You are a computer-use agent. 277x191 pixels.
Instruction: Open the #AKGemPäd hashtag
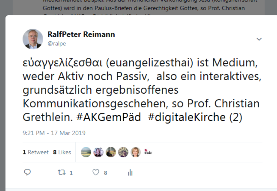(108, 117)
